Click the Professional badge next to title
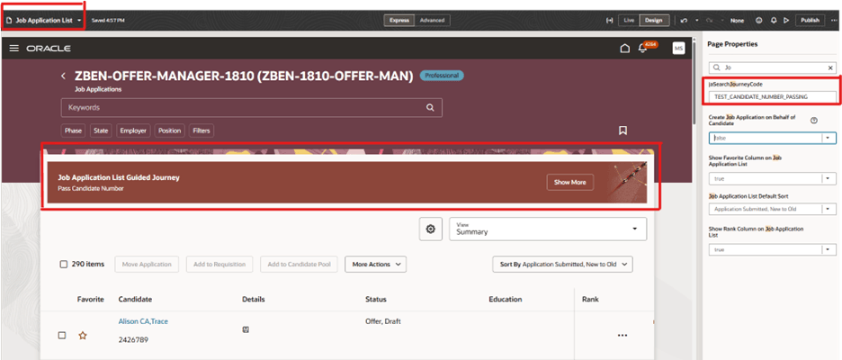The image size is (842, 360). 442,76
